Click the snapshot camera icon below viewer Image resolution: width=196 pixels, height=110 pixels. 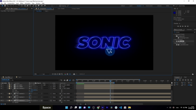pos(74,74)
